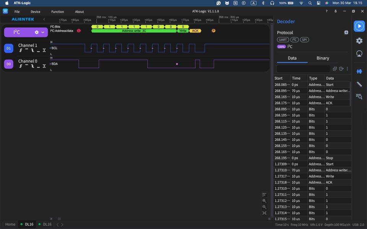Click the zoom in magnifier icon
The width and height of the screenshot is (367, 229).
[264, 201]
